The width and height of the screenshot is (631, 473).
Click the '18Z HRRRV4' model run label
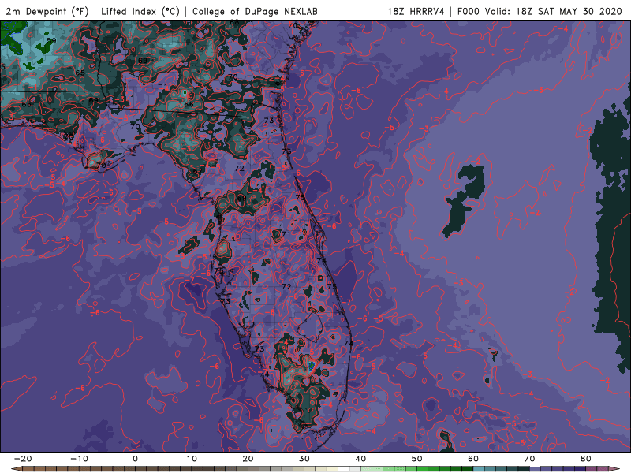tap(416, 11)
